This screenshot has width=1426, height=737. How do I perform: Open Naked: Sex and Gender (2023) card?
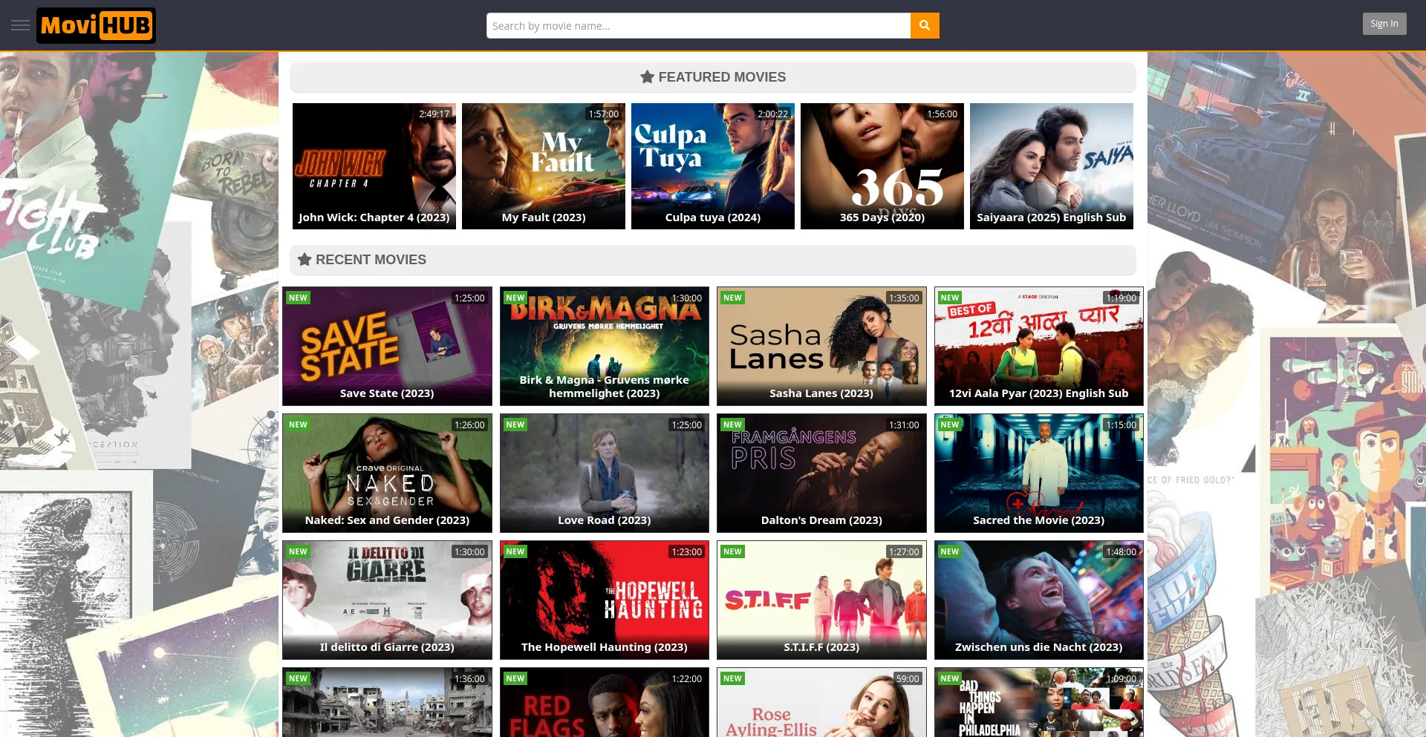pyautogui.click(x=387, y=473)
